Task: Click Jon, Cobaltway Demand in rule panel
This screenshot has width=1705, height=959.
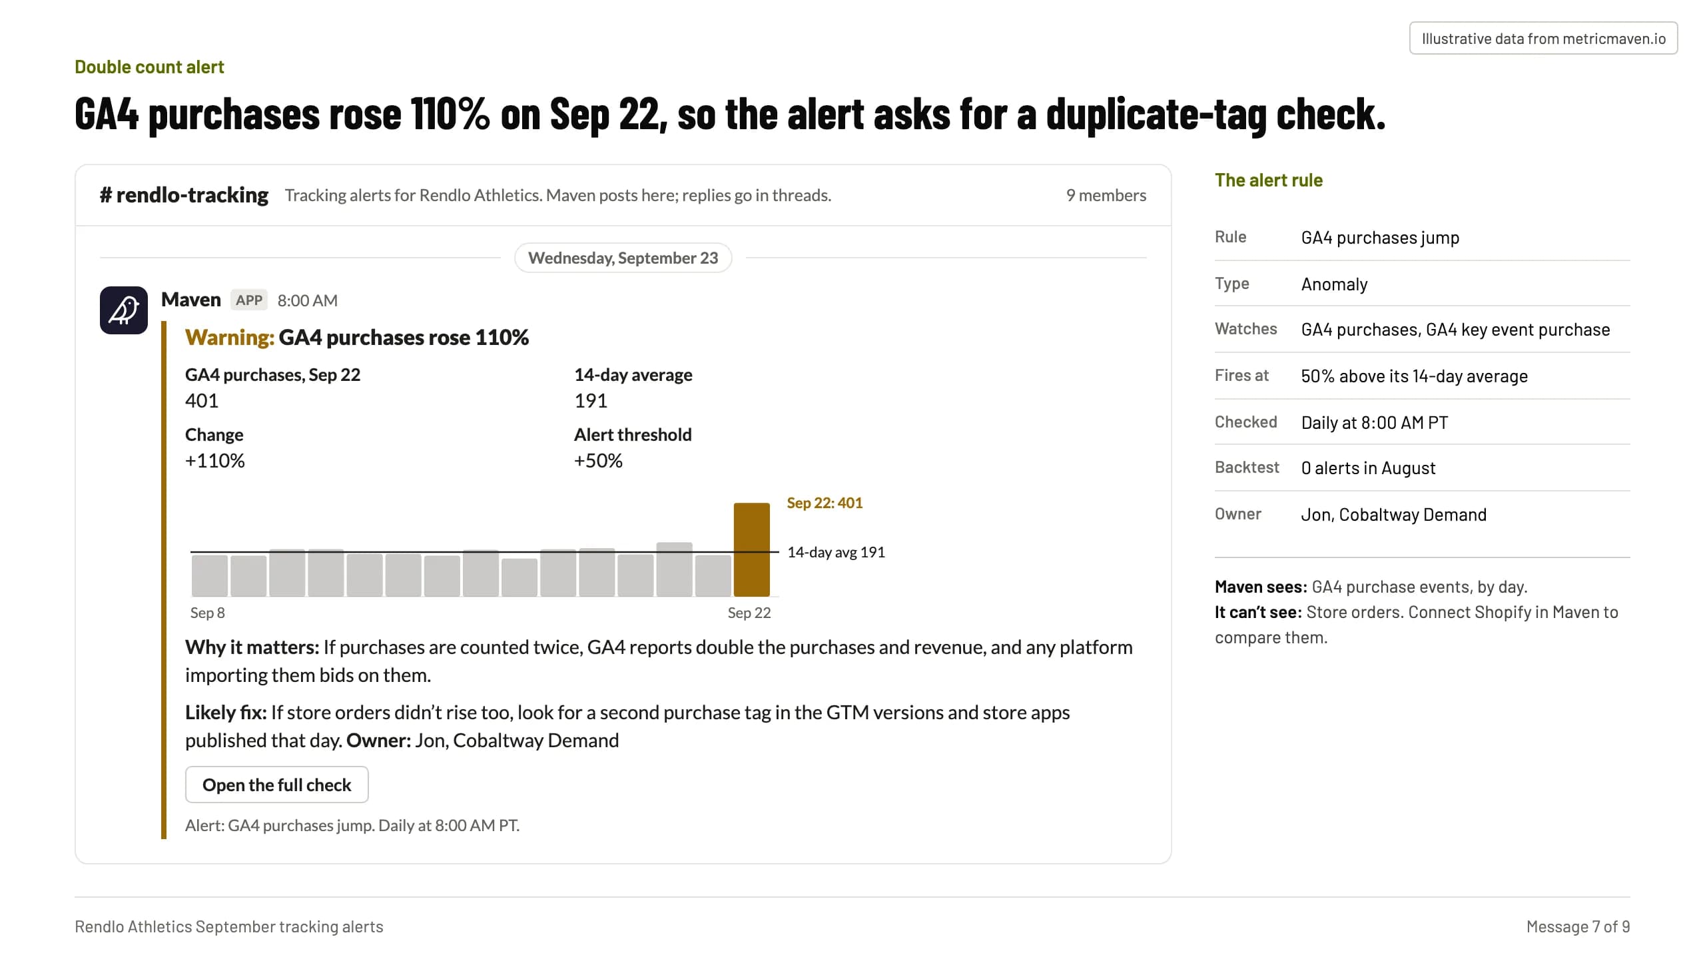Action: [x=1393, y=515]
